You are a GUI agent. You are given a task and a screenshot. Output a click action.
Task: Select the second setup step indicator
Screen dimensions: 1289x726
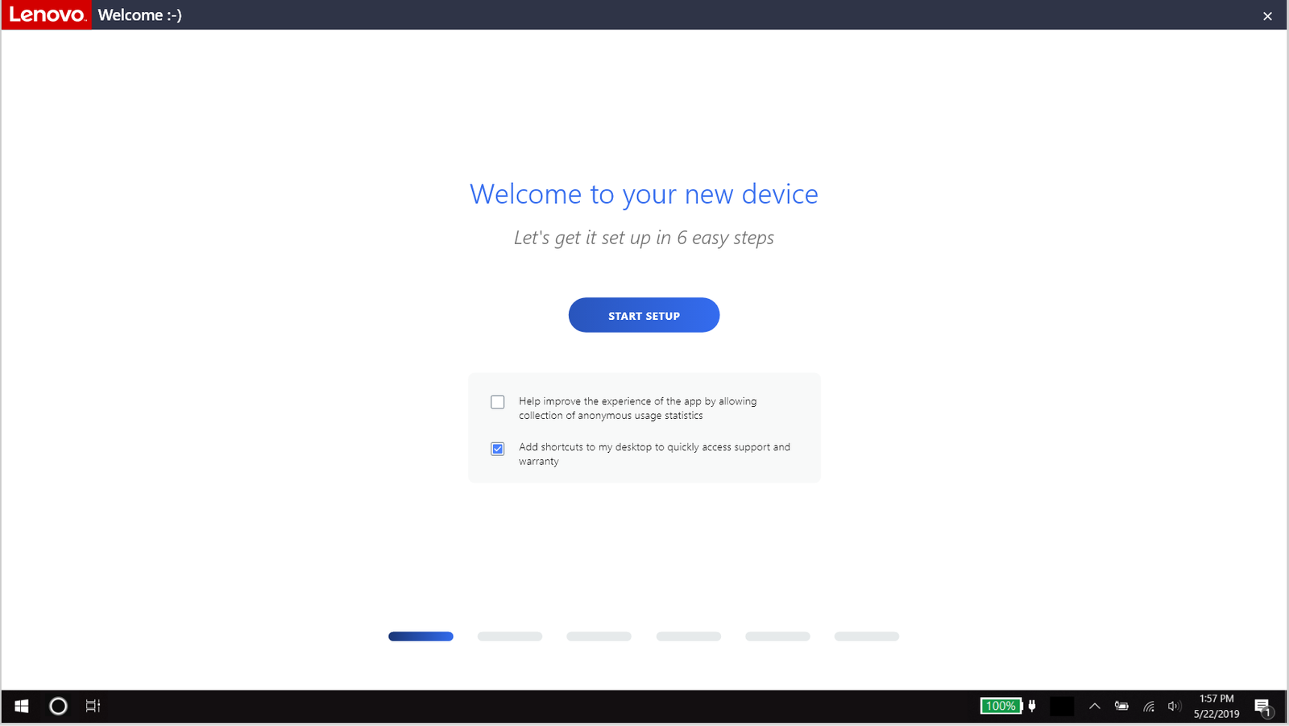pos(510,637)
